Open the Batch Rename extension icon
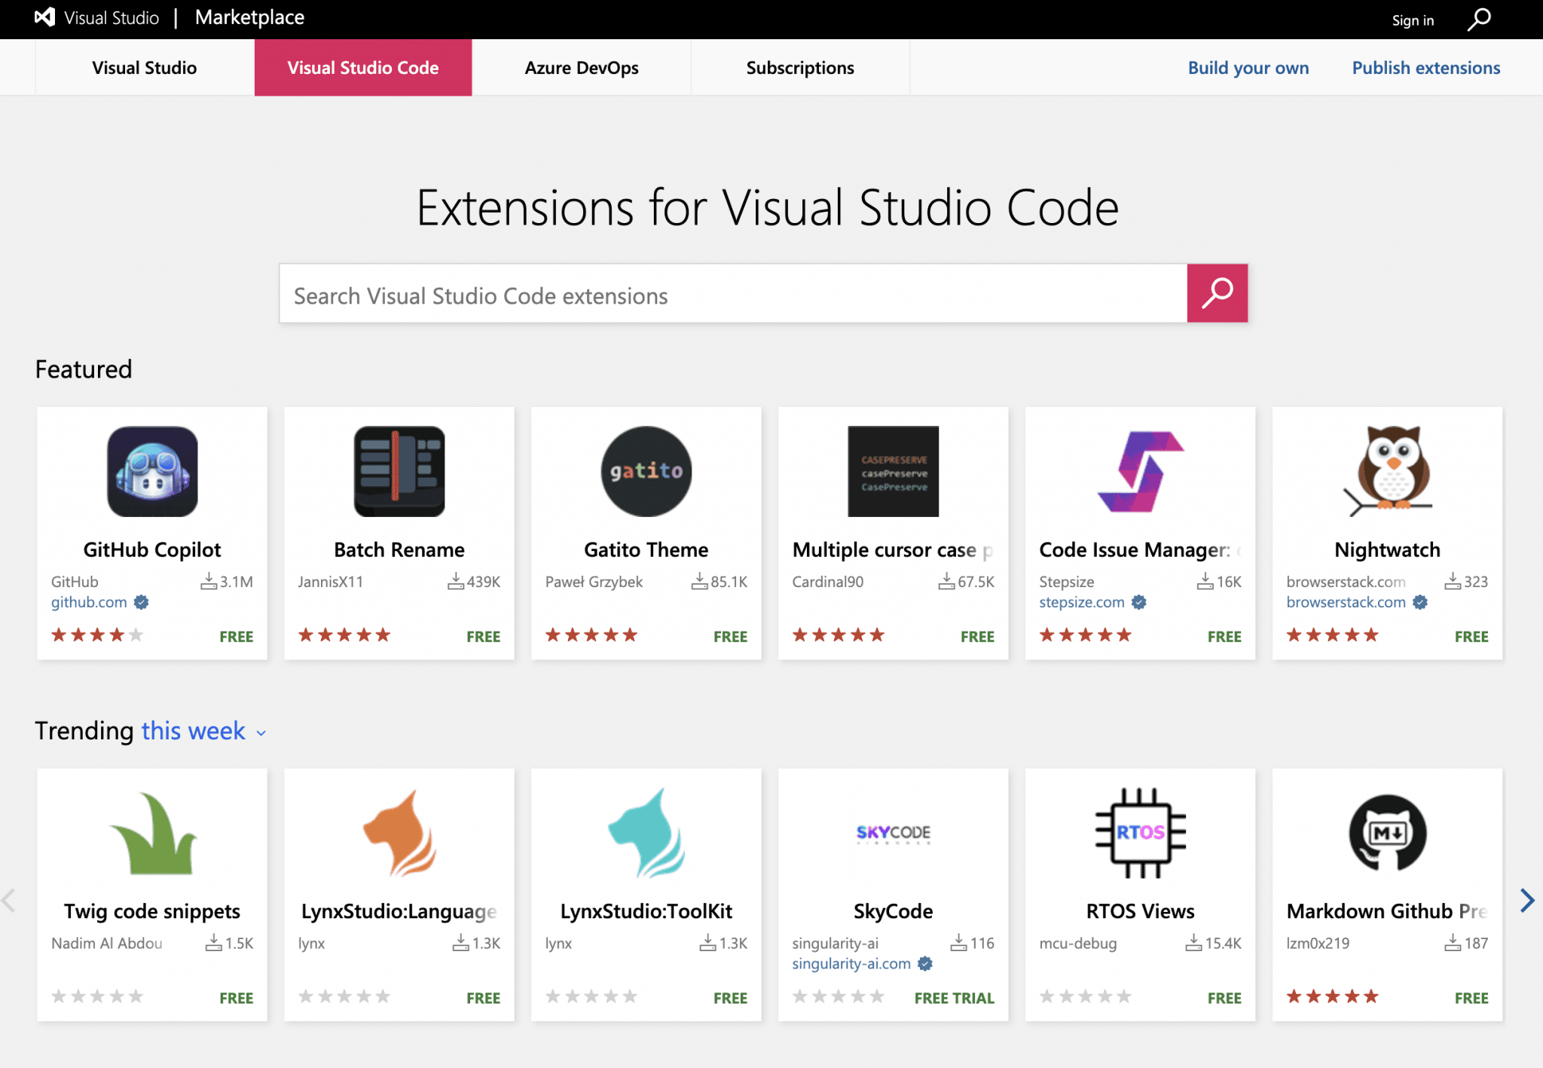Image resolution: width=1543 pixels, height=1068 pixels. point(399,472)
